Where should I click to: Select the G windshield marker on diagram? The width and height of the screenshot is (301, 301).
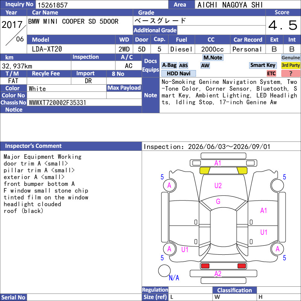[218, 201]
